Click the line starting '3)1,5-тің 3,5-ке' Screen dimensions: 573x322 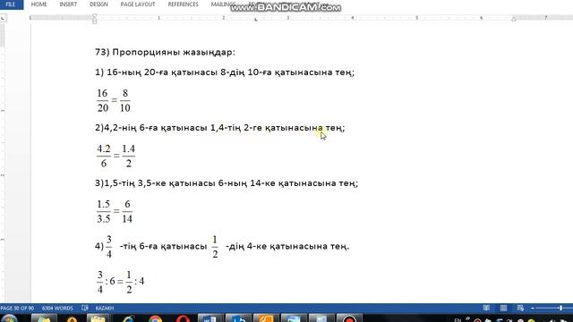227,183
